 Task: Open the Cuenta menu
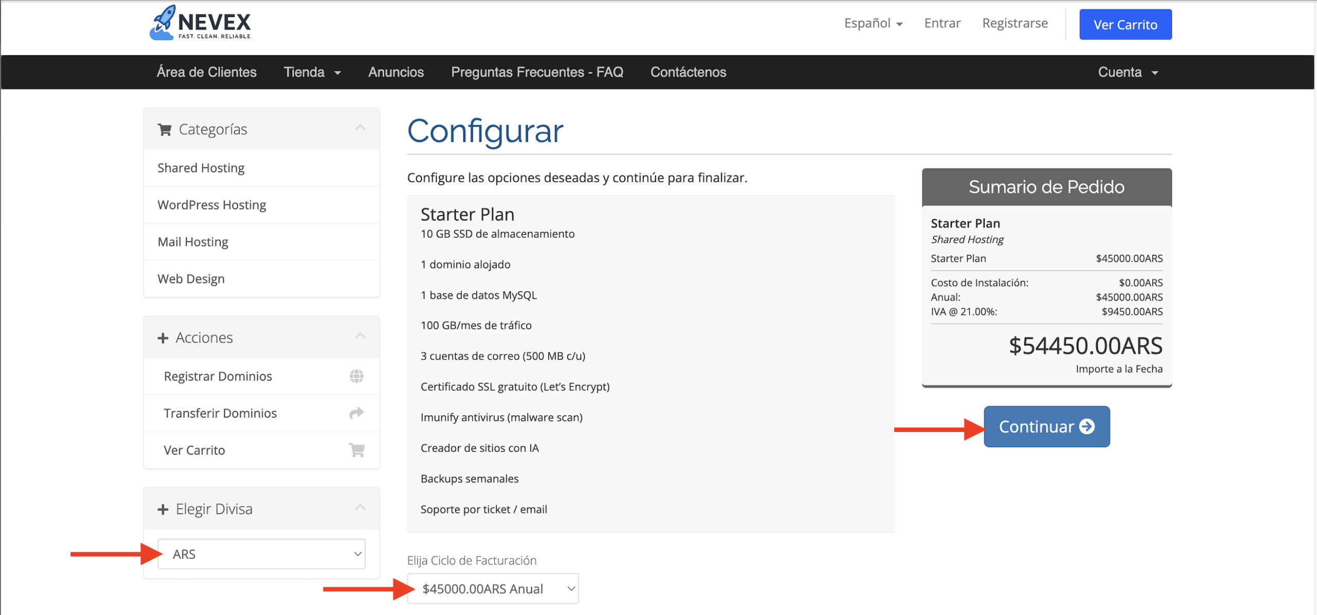pyautogui.click(x=1127, y=72)
